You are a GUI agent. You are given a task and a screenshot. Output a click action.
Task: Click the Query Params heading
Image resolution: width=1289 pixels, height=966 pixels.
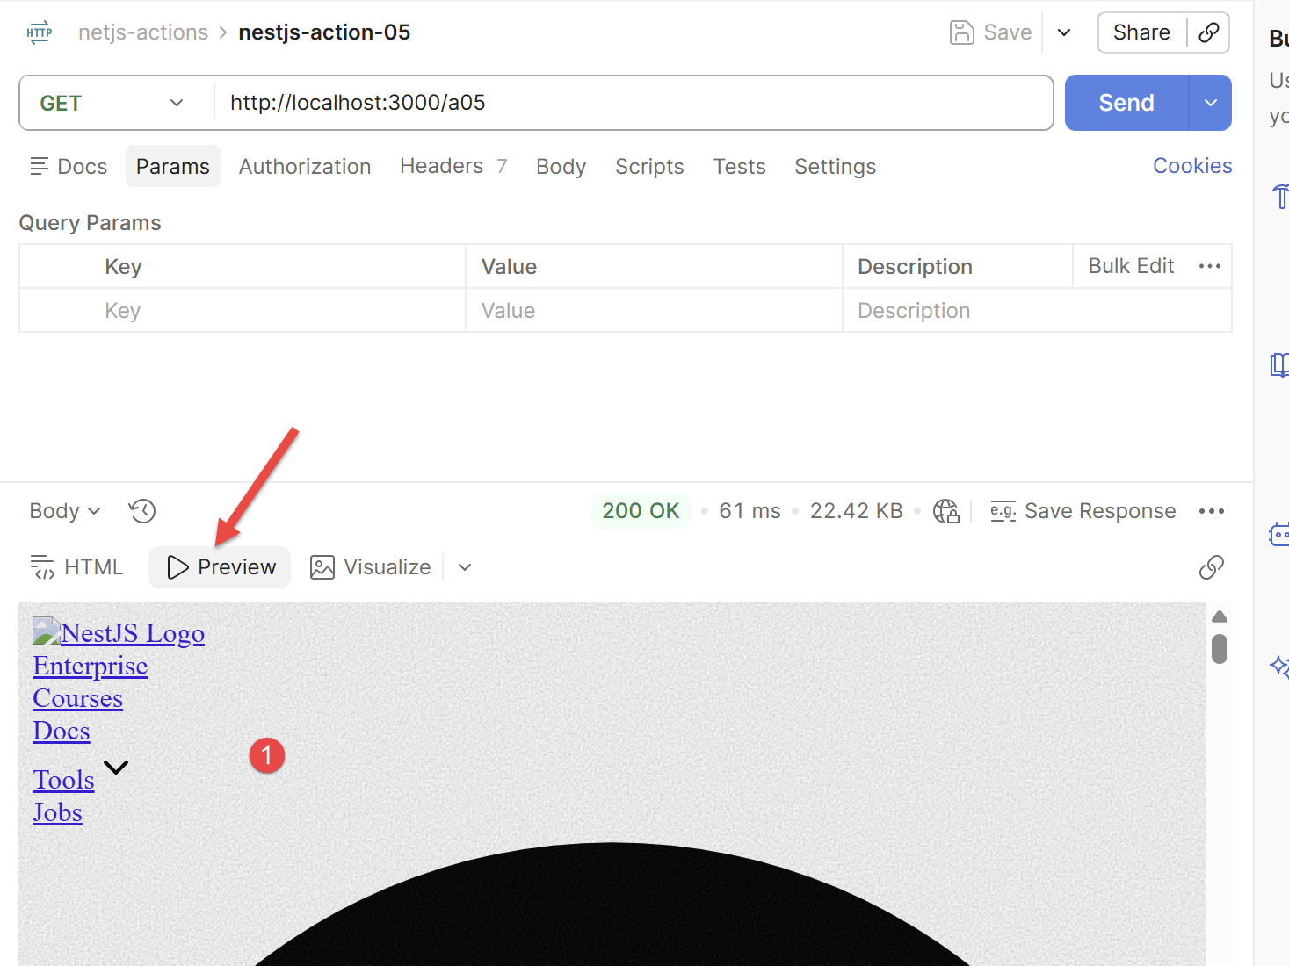click(x=91, y=223)
